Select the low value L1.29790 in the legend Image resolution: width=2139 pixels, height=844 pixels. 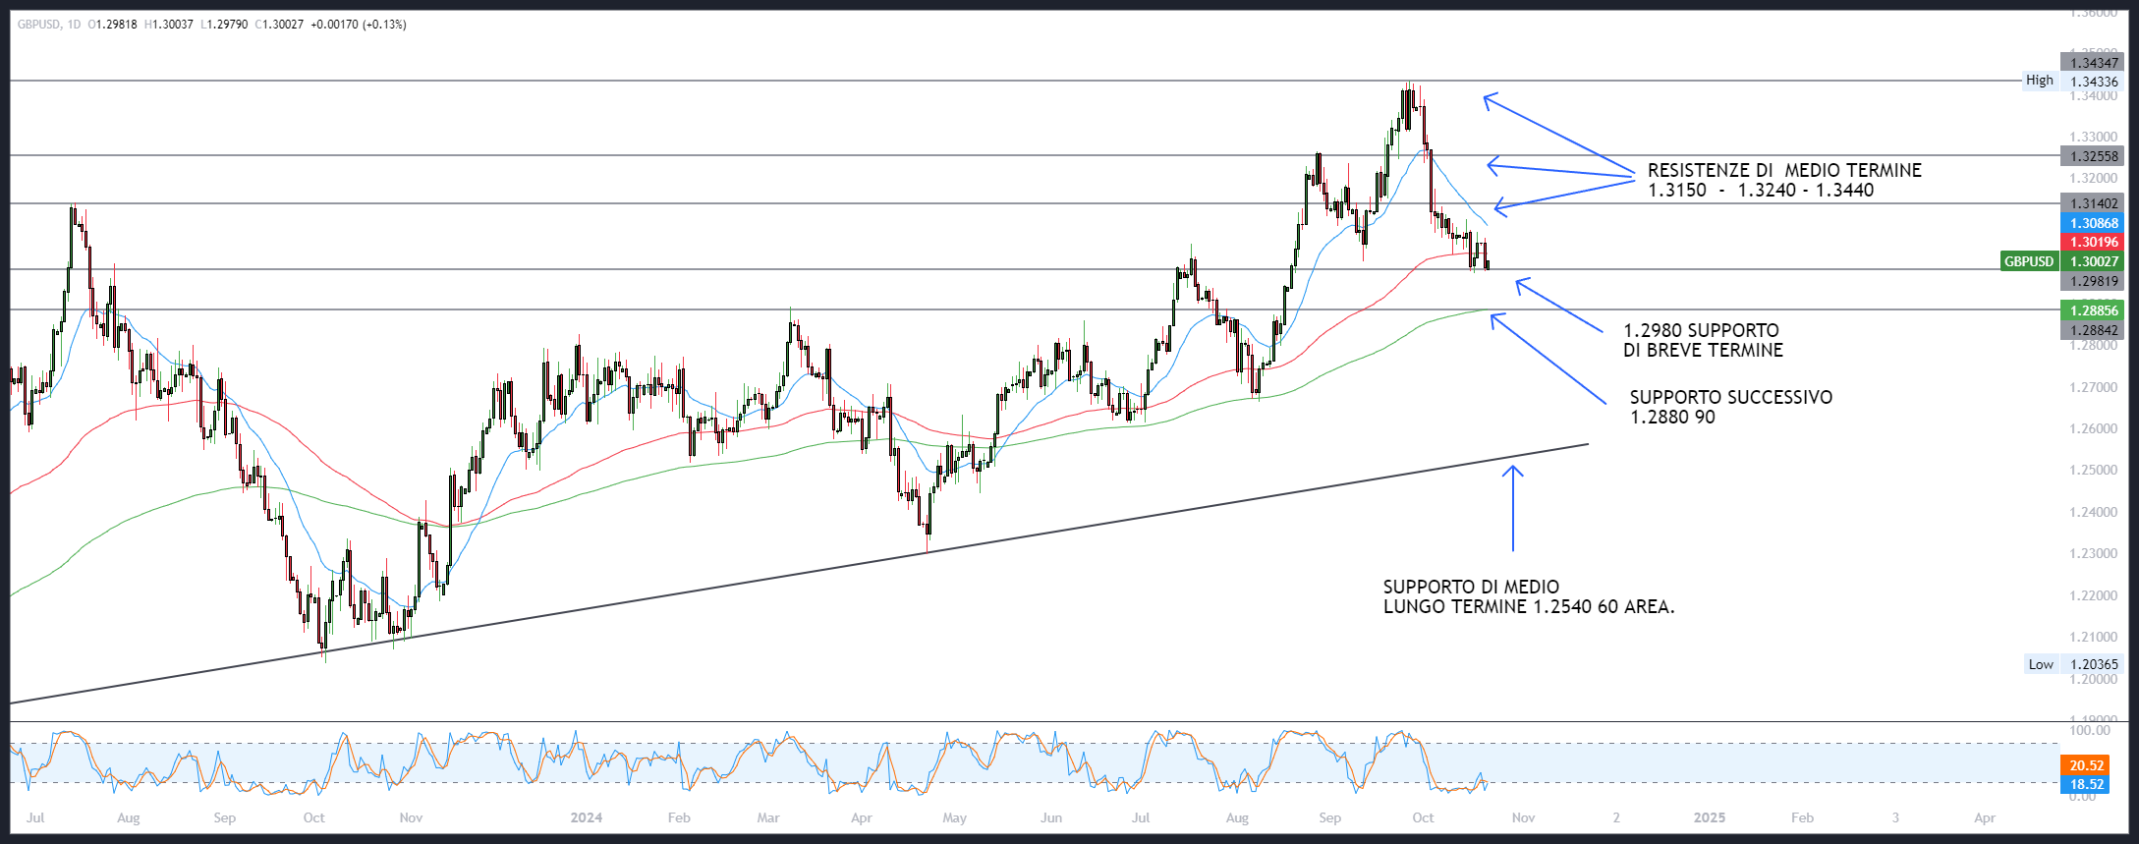pos(224,25)
